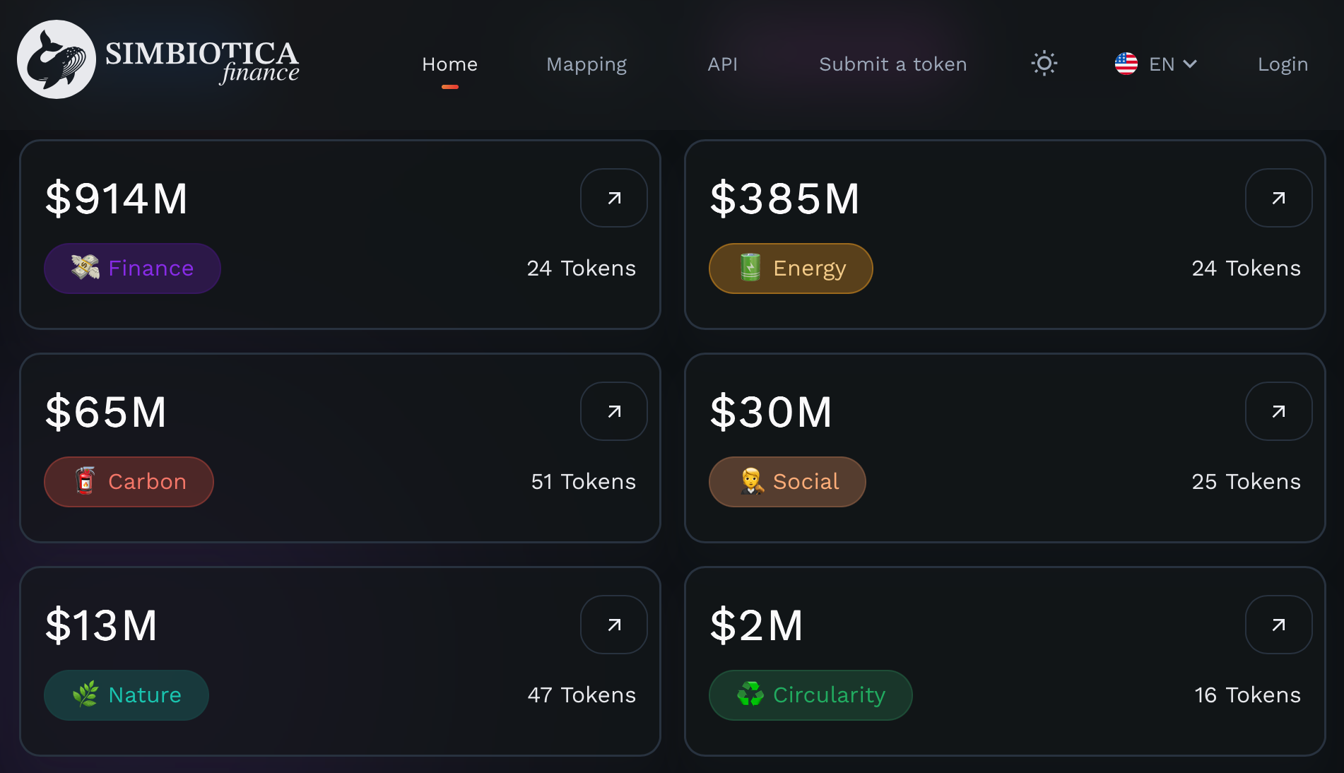Click the Simbiotica whale logo
Image resolution: width=1344 pixels, height=773 pixels.
click(x=57, y=59)
